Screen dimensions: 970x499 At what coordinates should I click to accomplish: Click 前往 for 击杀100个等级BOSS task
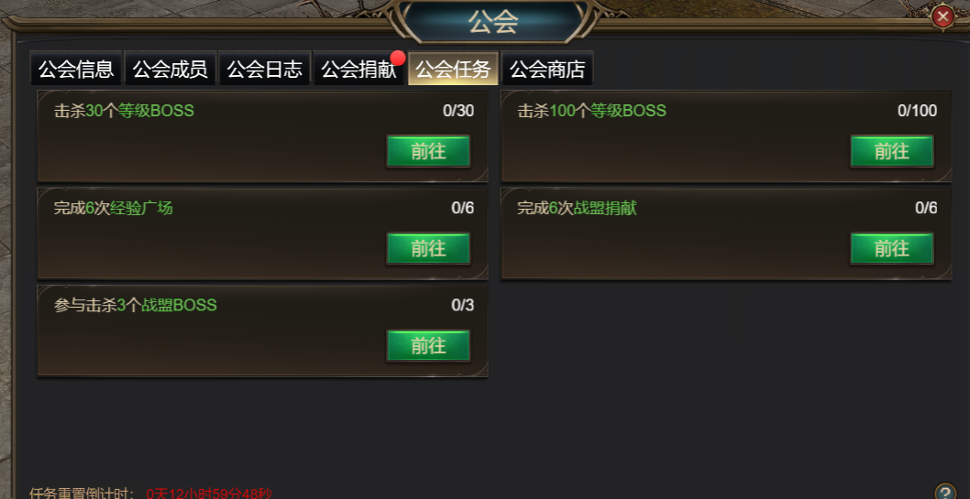(x=891, y=151)
